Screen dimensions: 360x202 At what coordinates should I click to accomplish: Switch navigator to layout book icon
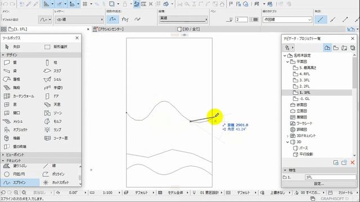click(344, 48)
